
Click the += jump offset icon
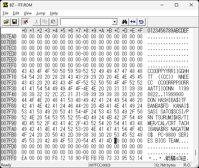click(x=133, y=22)
